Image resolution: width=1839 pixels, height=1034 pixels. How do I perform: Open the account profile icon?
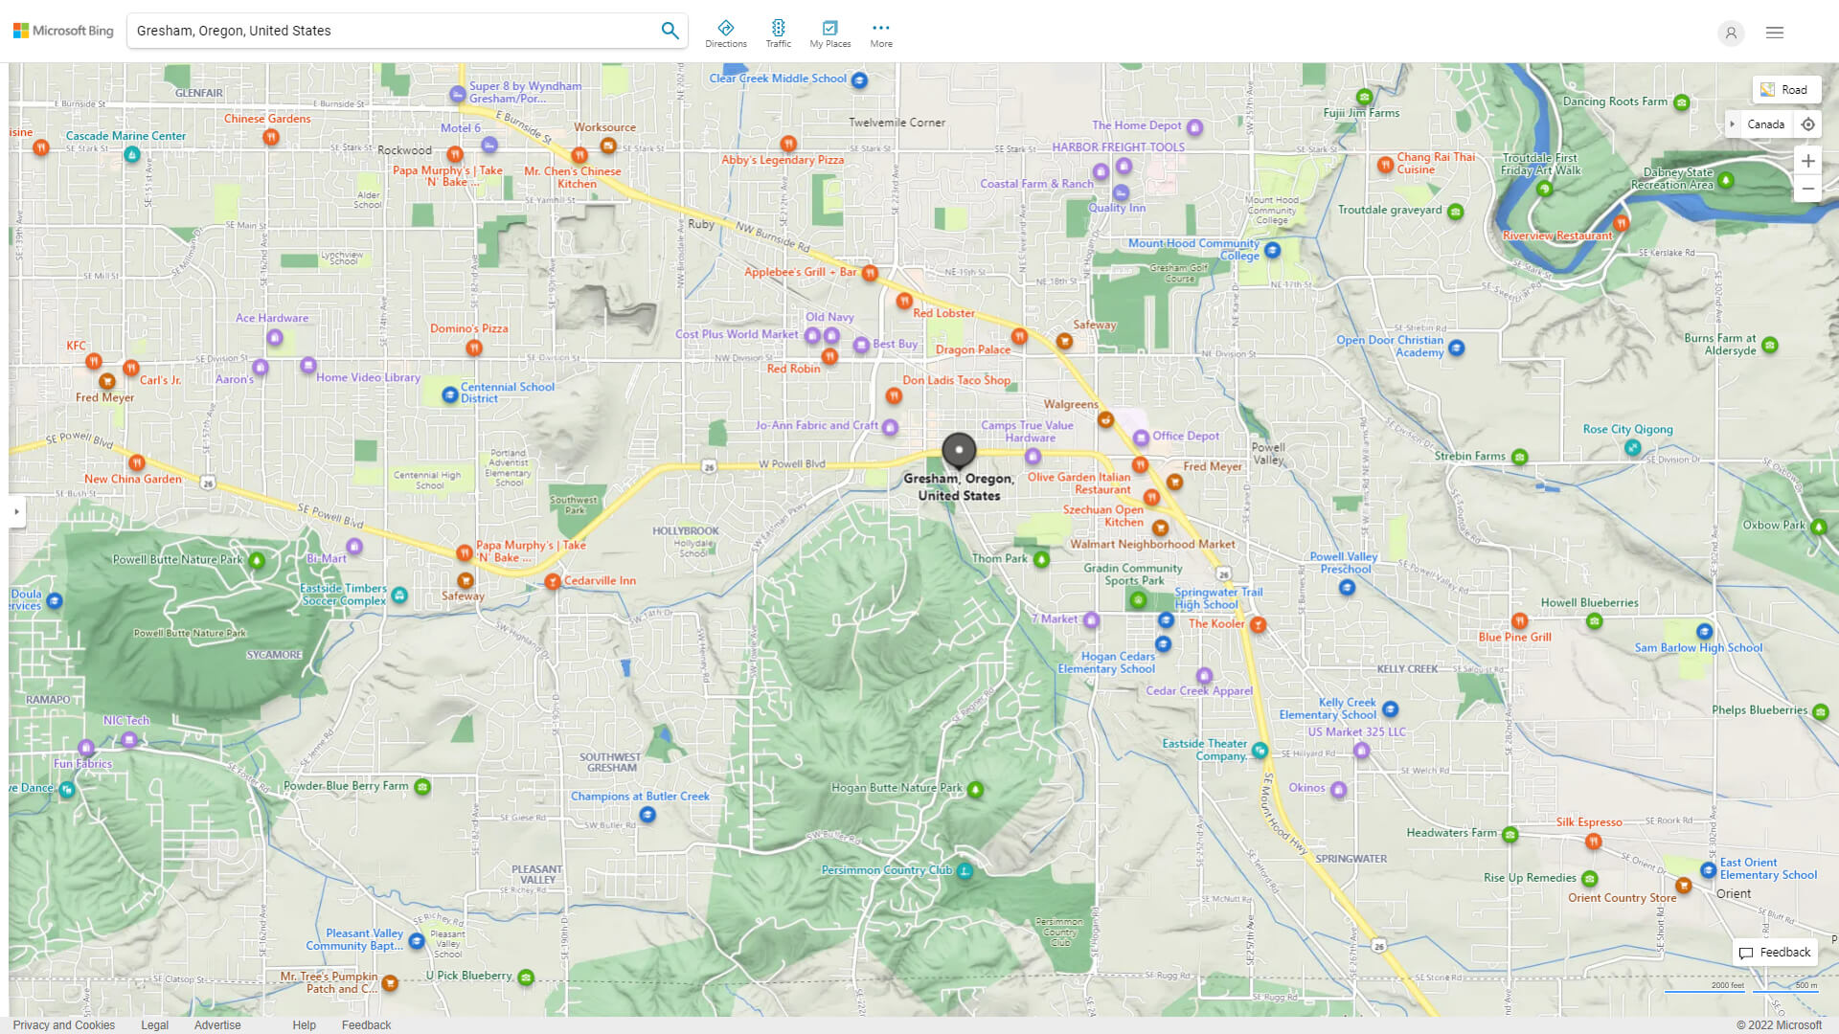tap(1731, 33)
